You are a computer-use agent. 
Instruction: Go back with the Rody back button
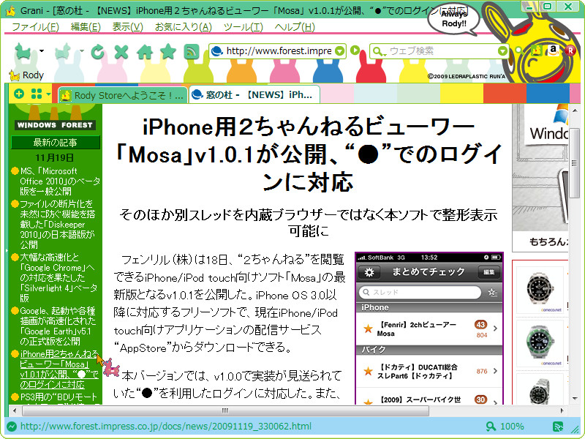coord(23,51)
